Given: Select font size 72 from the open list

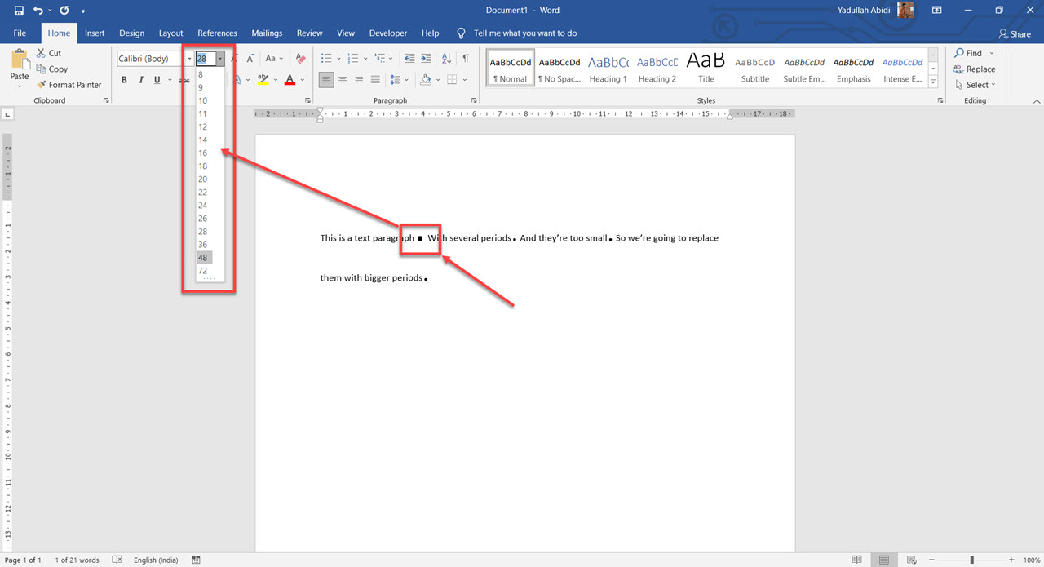Looking at the screenshot, I should pyautogui.click(x=202, y=270).
